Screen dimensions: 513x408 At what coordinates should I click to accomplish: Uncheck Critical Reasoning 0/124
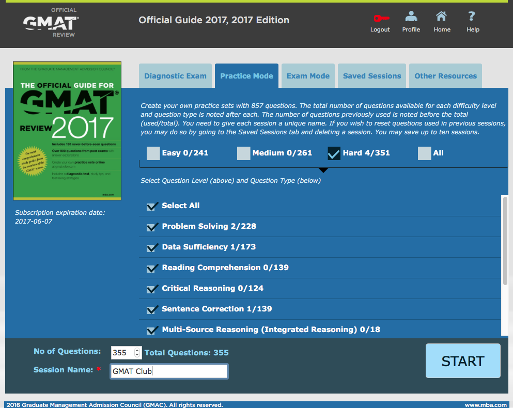coord(152,289)
